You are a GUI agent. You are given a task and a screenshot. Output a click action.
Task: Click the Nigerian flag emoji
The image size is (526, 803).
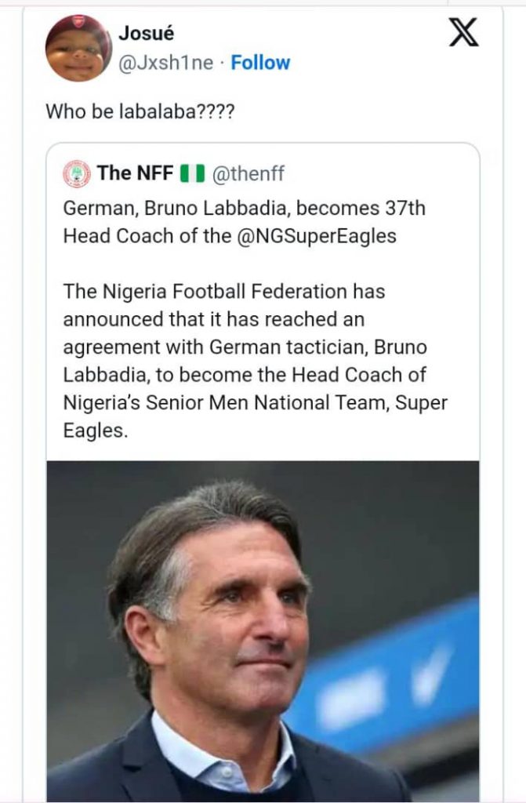(x=191, y=173)
